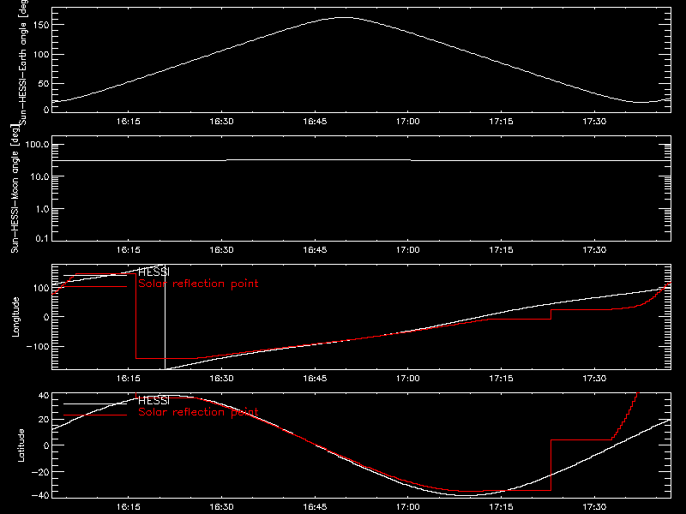
Task: Click the -40 tick on Latitude axis
Action: [x=40, y=496]
